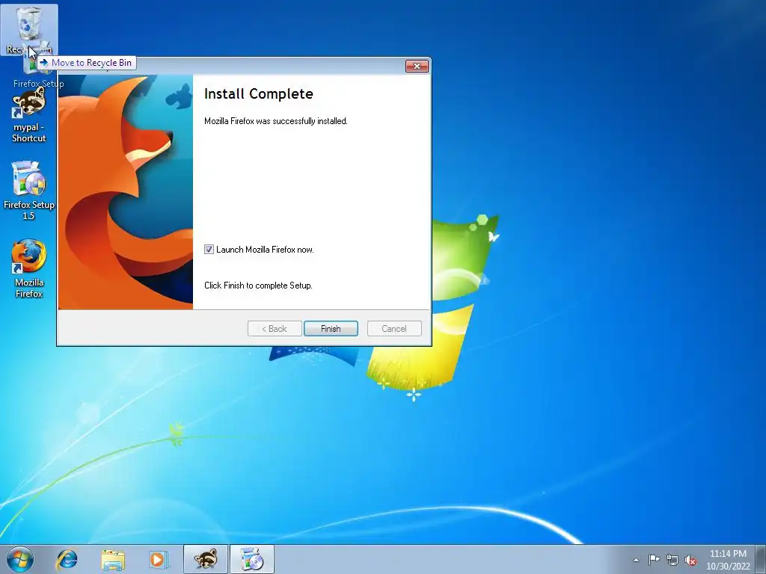Open the Windows Start menu
Viewport: 766px width, 574px height.
pyautogui.click(x=20, y=559)
